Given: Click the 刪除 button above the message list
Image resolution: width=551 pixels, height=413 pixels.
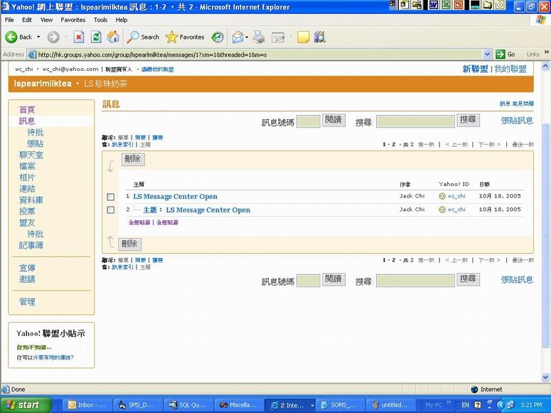Looking at the screenshot, I should (133, 159).
